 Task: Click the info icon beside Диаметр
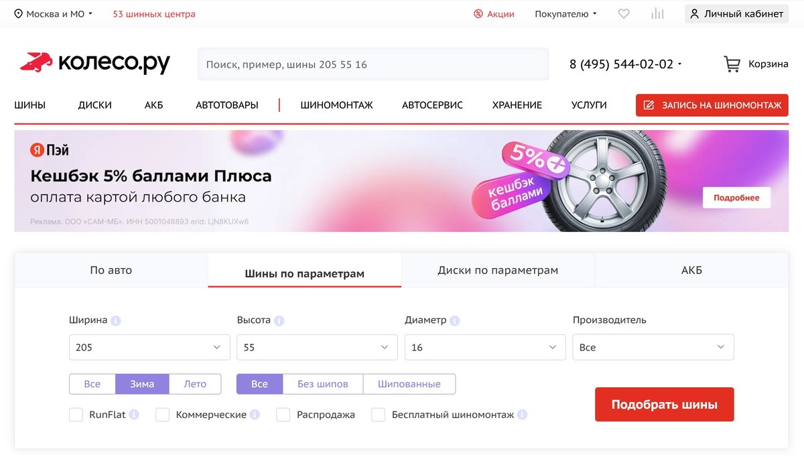pyautogui.click(x=454, y=321)
